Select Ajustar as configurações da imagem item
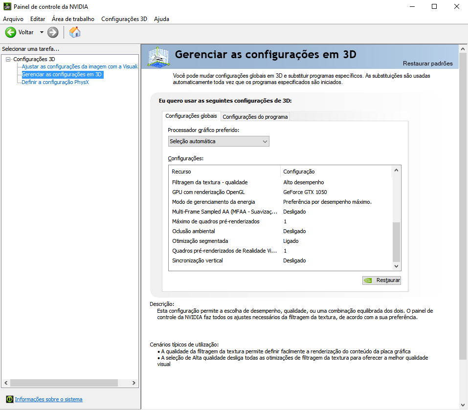Image resolution: width=468 pixels, height=410 pixels. pyautogui.click(x=80, y=66)
